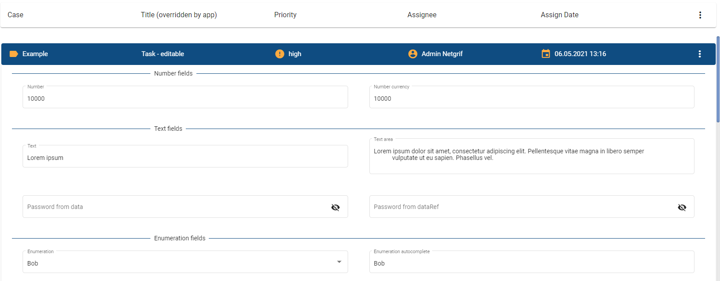This screenshot has width=725, height=281.
Task: Reveal the Password from dataRef value
Action: click(x=682, y=207)
